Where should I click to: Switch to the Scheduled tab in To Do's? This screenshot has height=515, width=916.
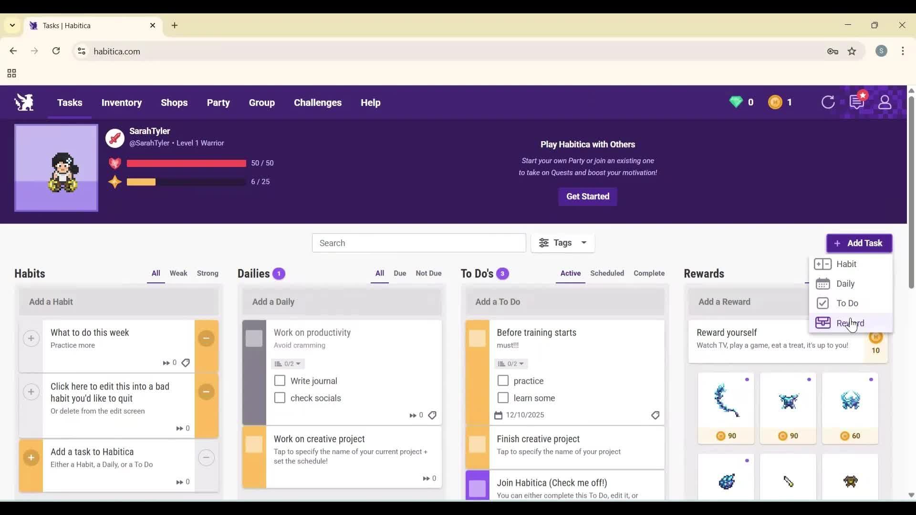coord(607,273)
